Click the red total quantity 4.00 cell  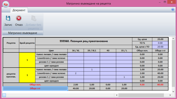click(142, 85)
